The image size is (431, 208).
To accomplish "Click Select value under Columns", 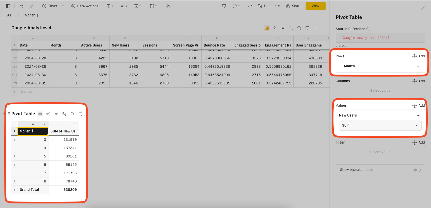I will 380,91.
